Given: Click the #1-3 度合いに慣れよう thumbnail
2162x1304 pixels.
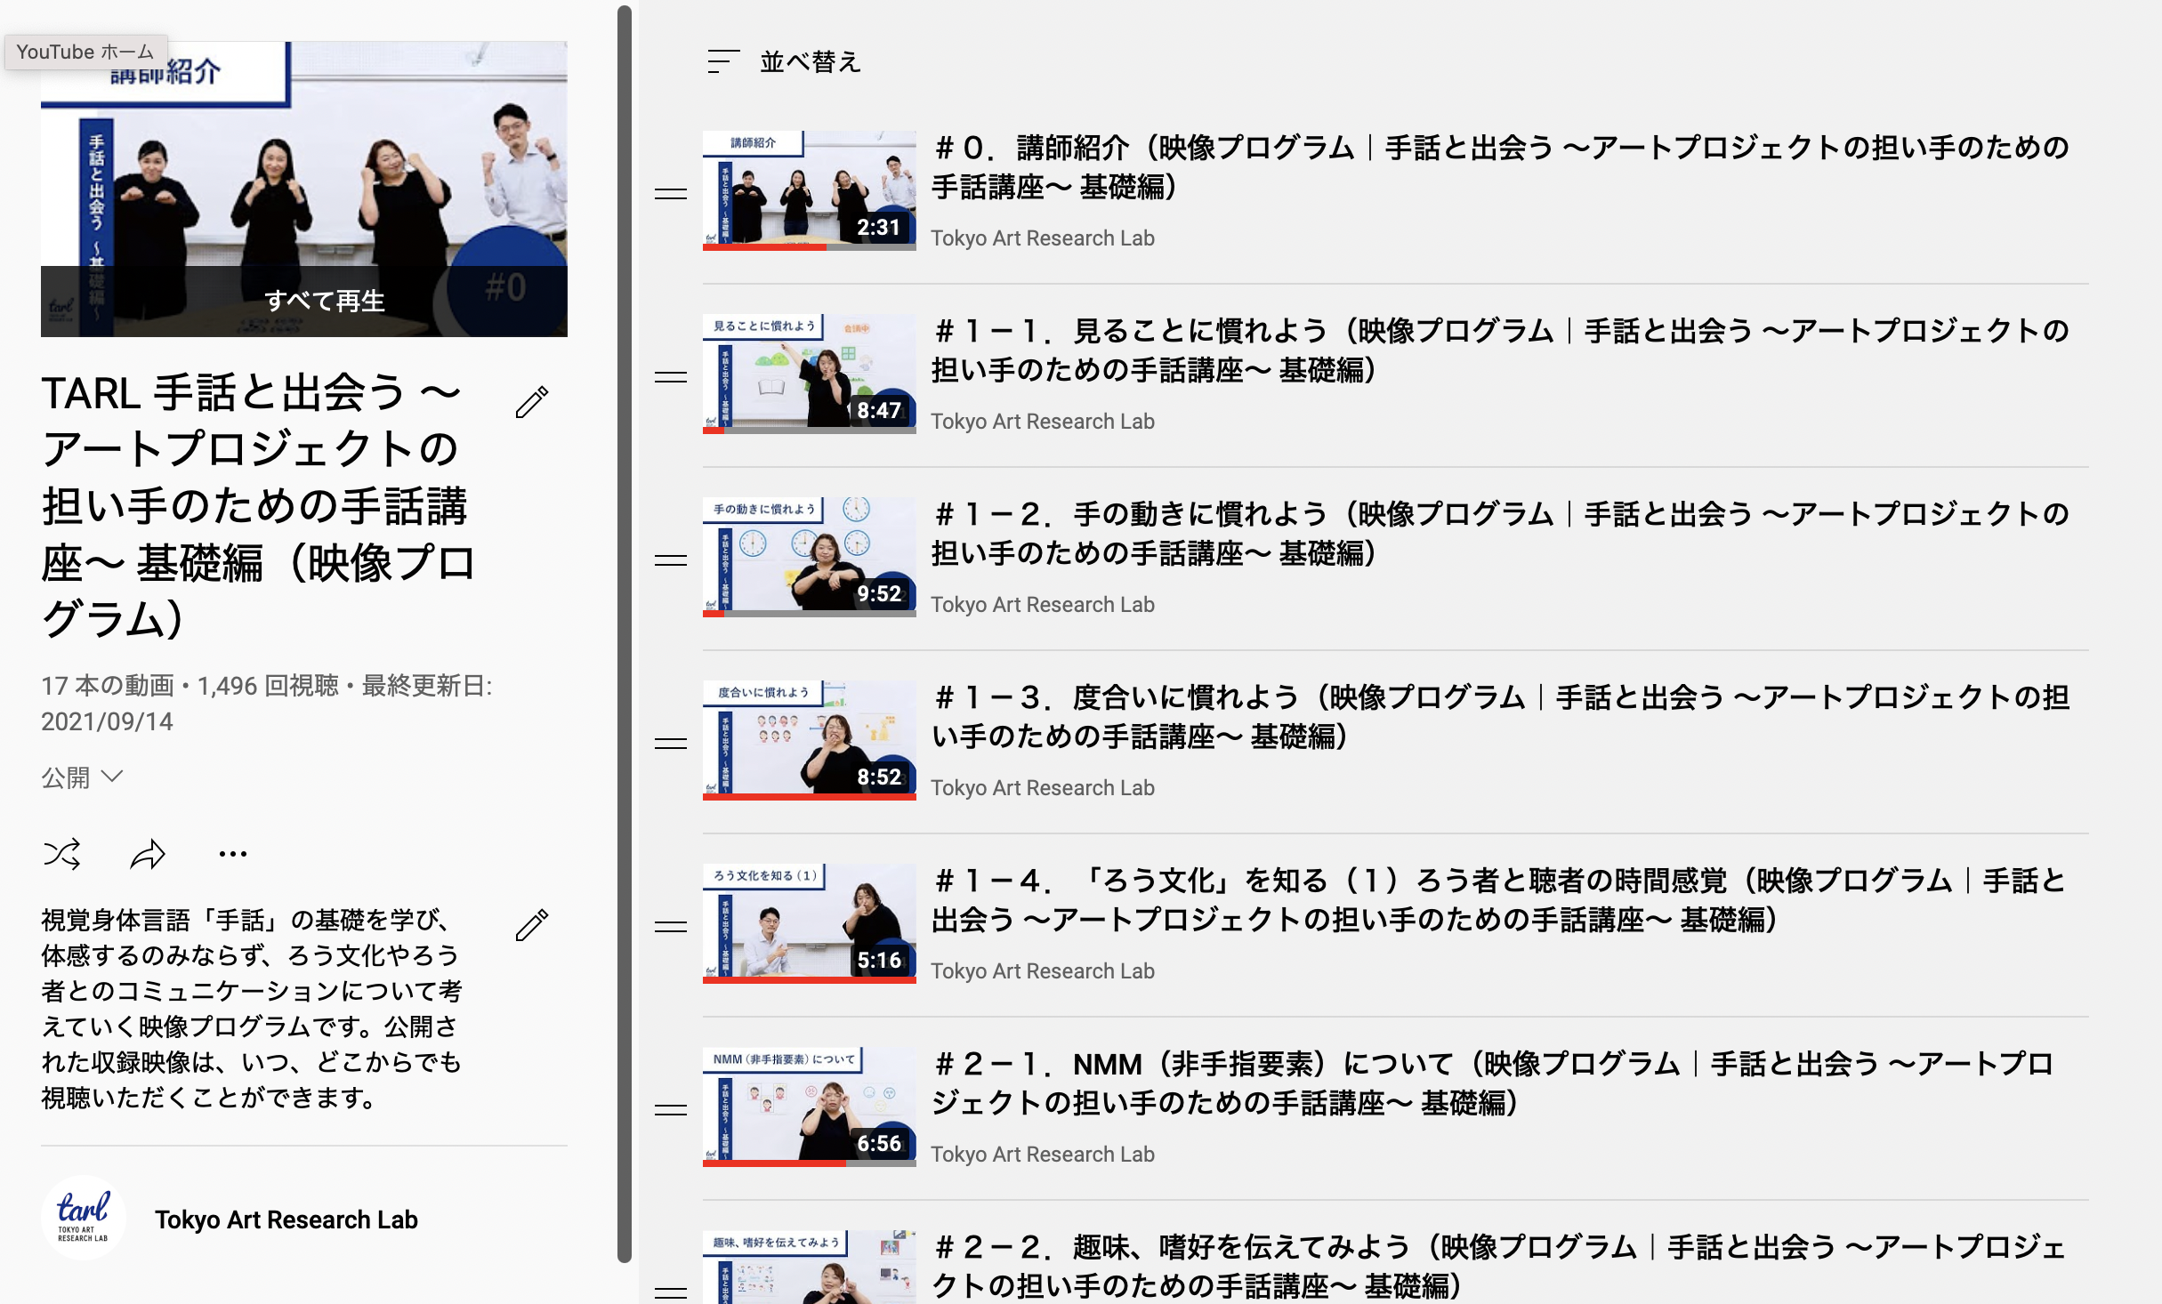Looking at the screenshot, I should (809, 739).
